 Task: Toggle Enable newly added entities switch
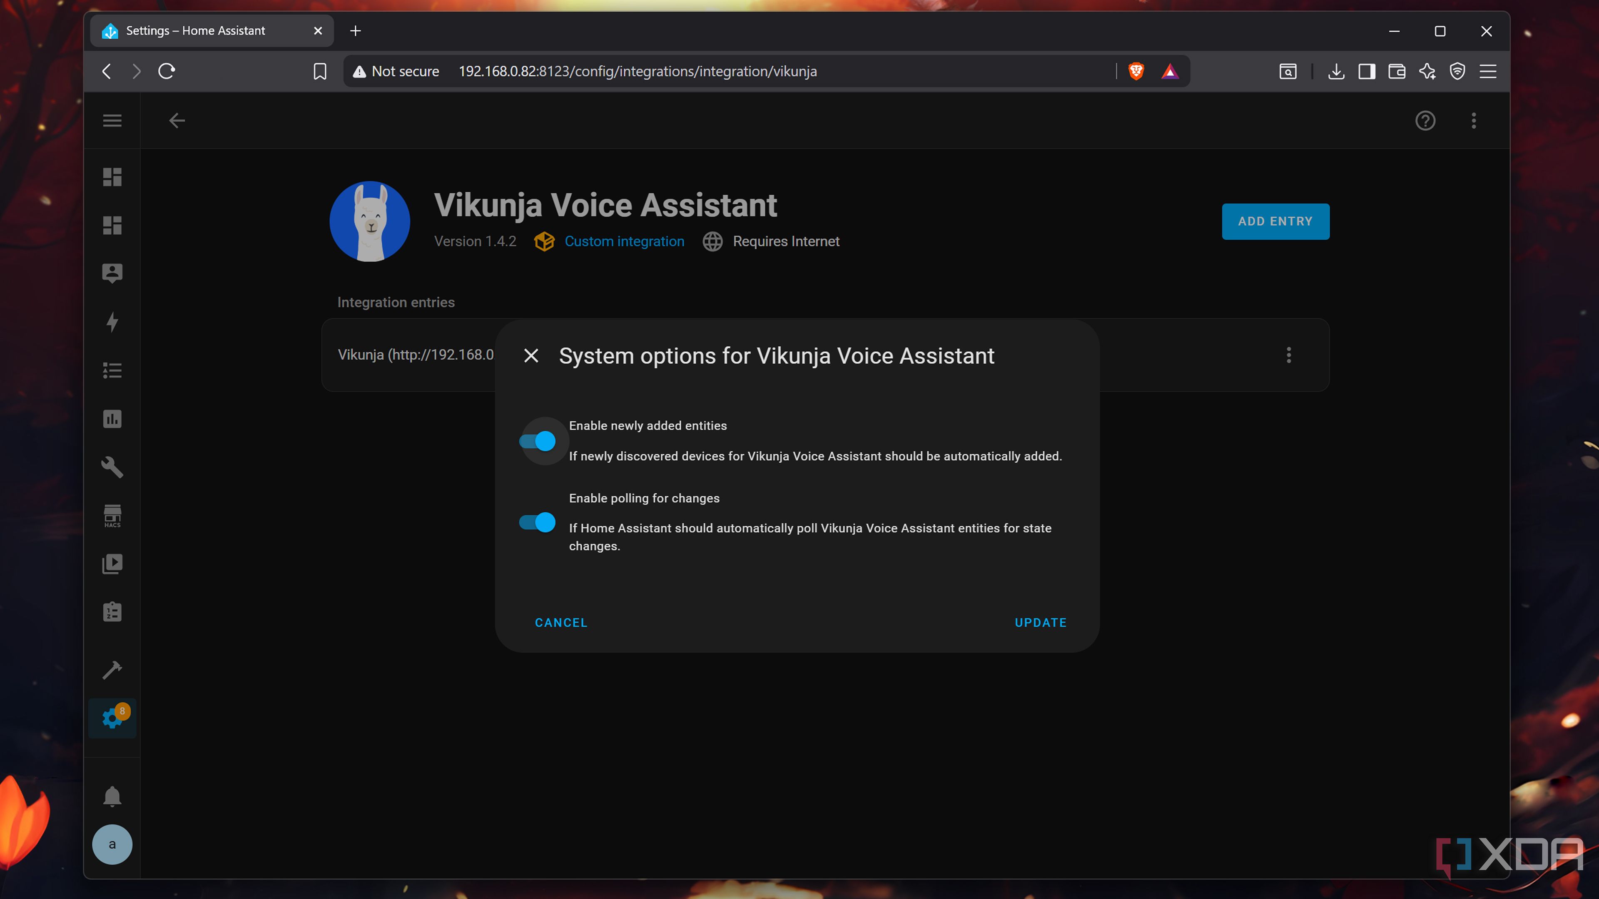coord(538,441)
